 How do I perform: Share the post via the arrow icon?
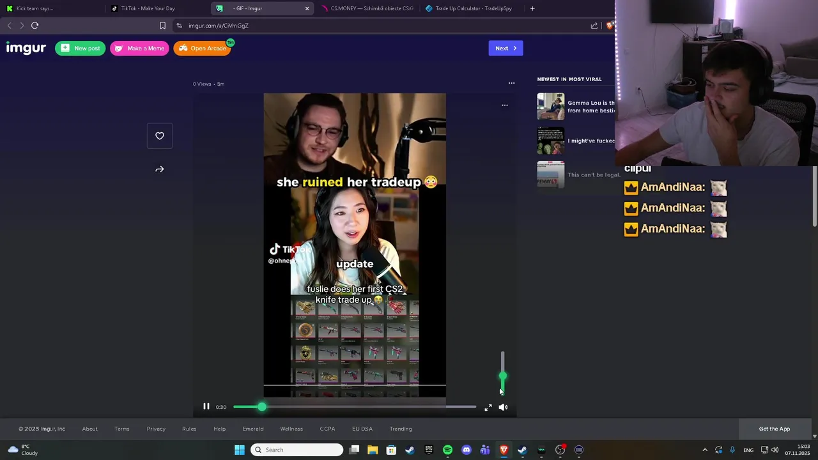[x=160, y=169]
